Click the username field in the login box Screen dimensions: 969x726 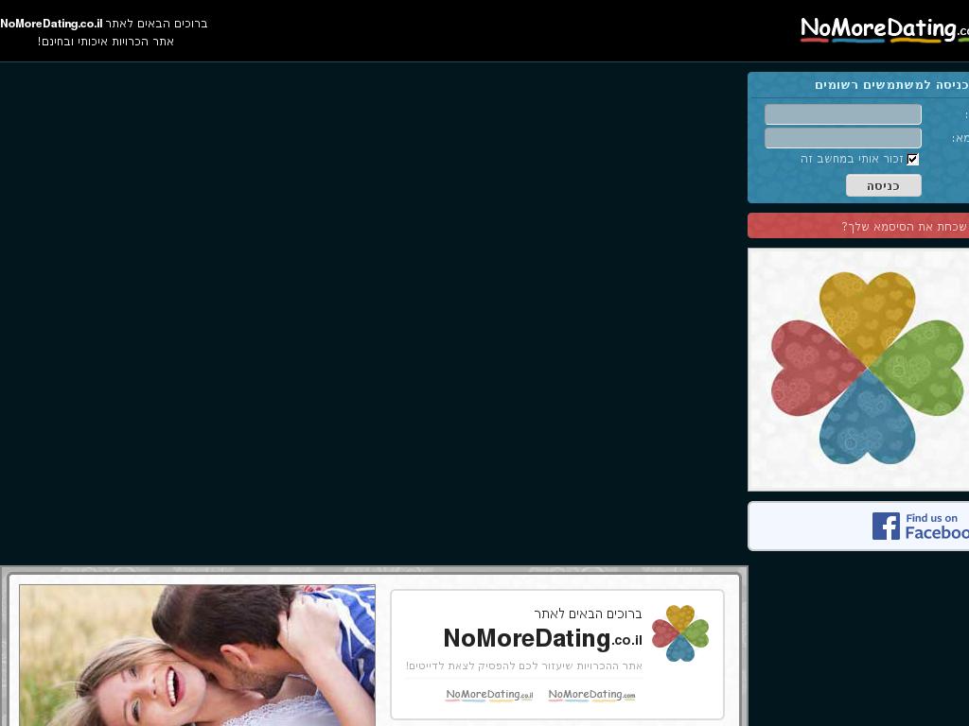pos(843,114)
